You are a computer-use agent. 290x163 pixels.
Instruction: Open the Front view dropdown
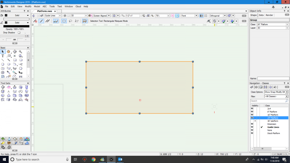[196, 16]
